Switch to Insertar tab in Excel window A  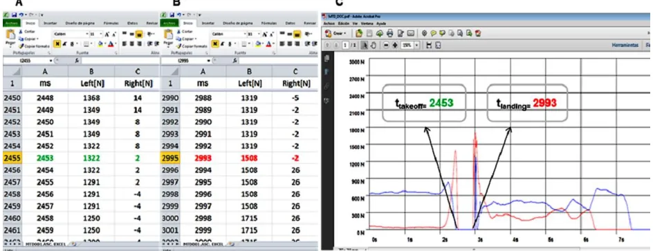[x=50, y=23]
